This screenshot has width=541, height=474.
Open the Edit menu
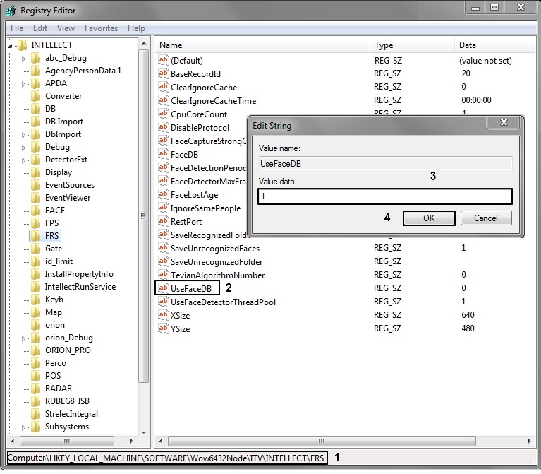point(40,28)
